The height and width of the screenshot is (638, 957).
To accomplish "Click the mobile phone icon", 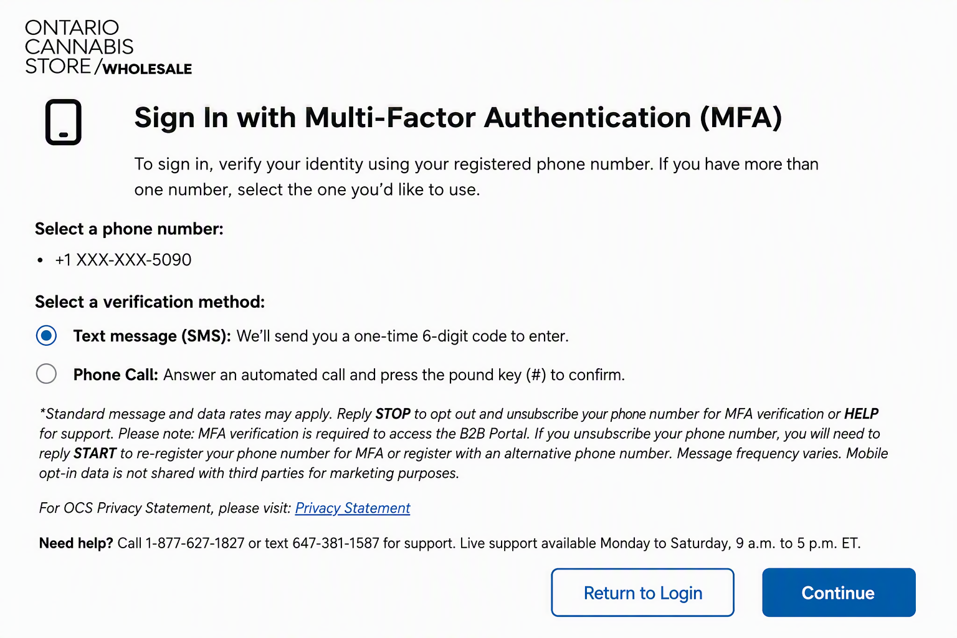I will pos(64,122).
